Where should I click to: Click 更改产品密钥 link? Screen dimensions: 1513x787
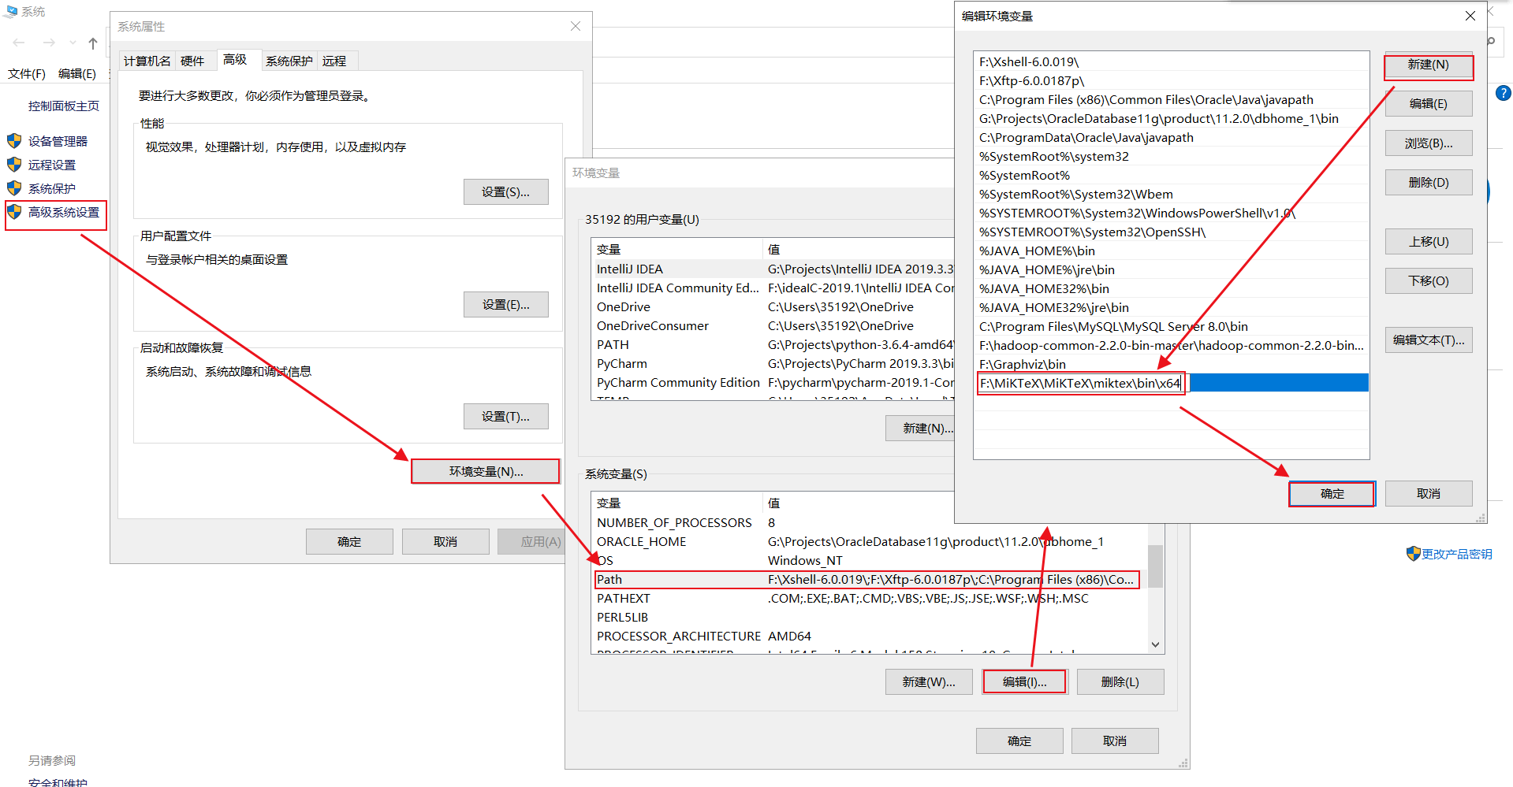point(1456,554)
